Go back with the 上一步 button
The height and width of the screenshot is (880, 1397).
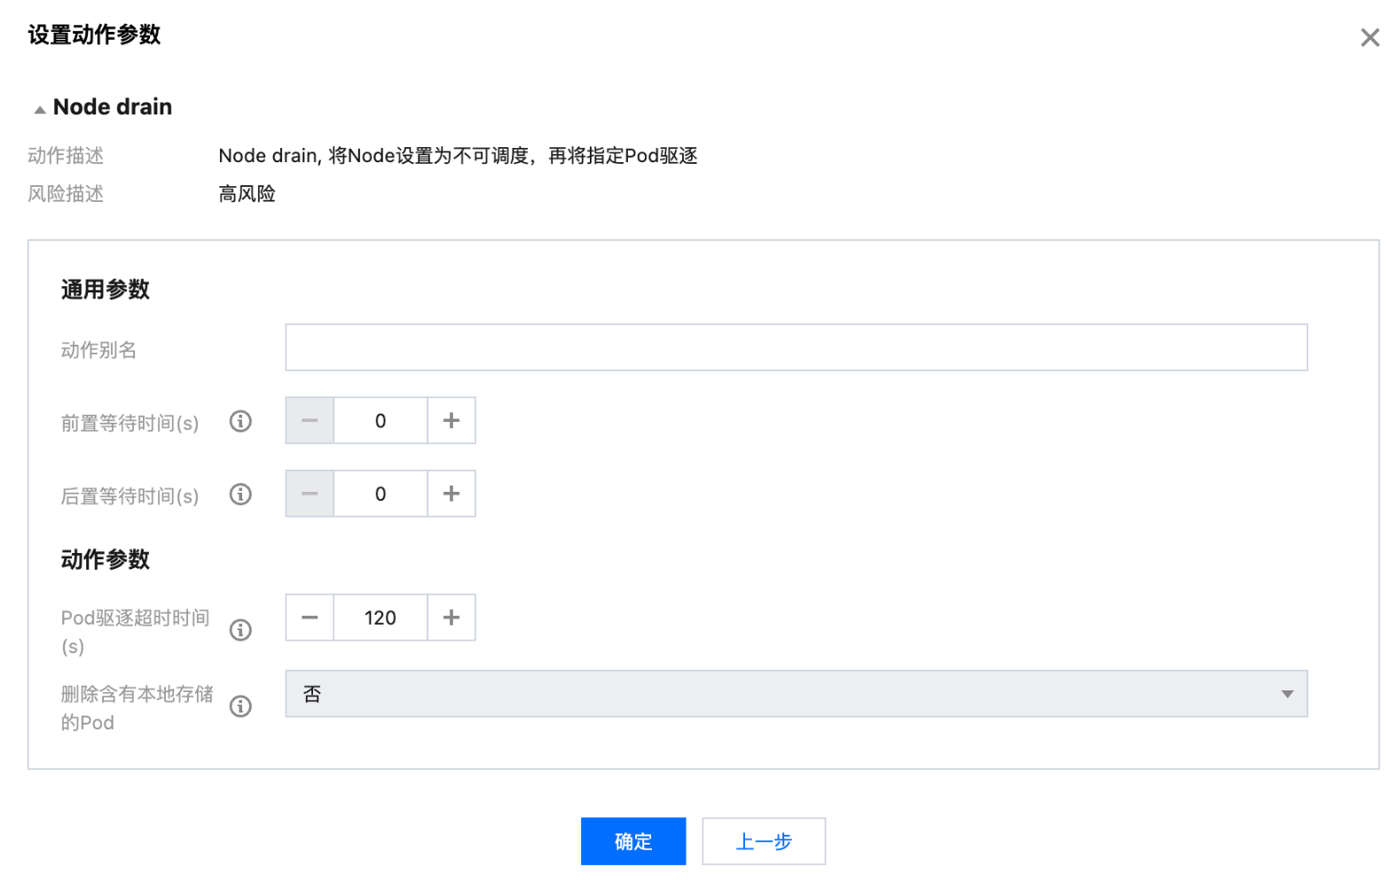763,841
